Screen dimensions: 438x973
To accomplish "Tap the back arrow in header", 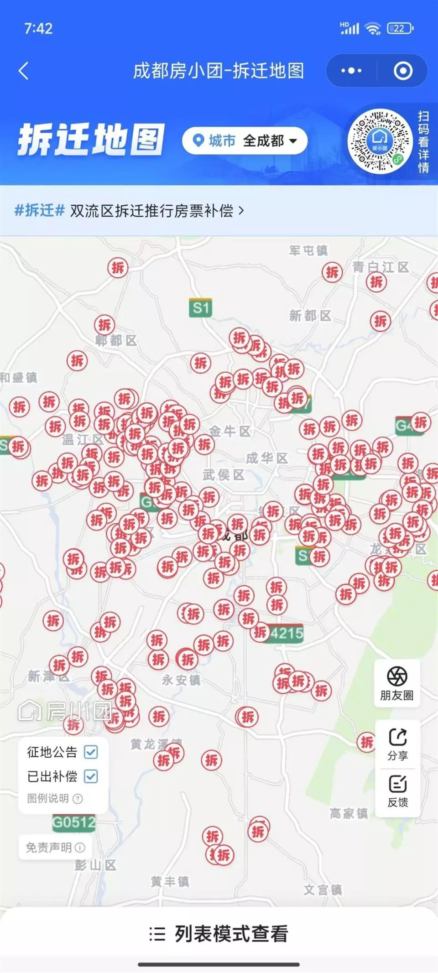I will [24, 71].
